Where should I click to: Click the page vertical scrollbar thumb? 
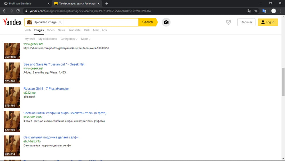[x=283, y=82]
